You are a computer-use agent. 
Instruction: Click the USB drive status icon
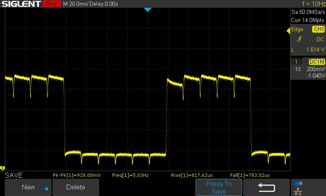298,183
